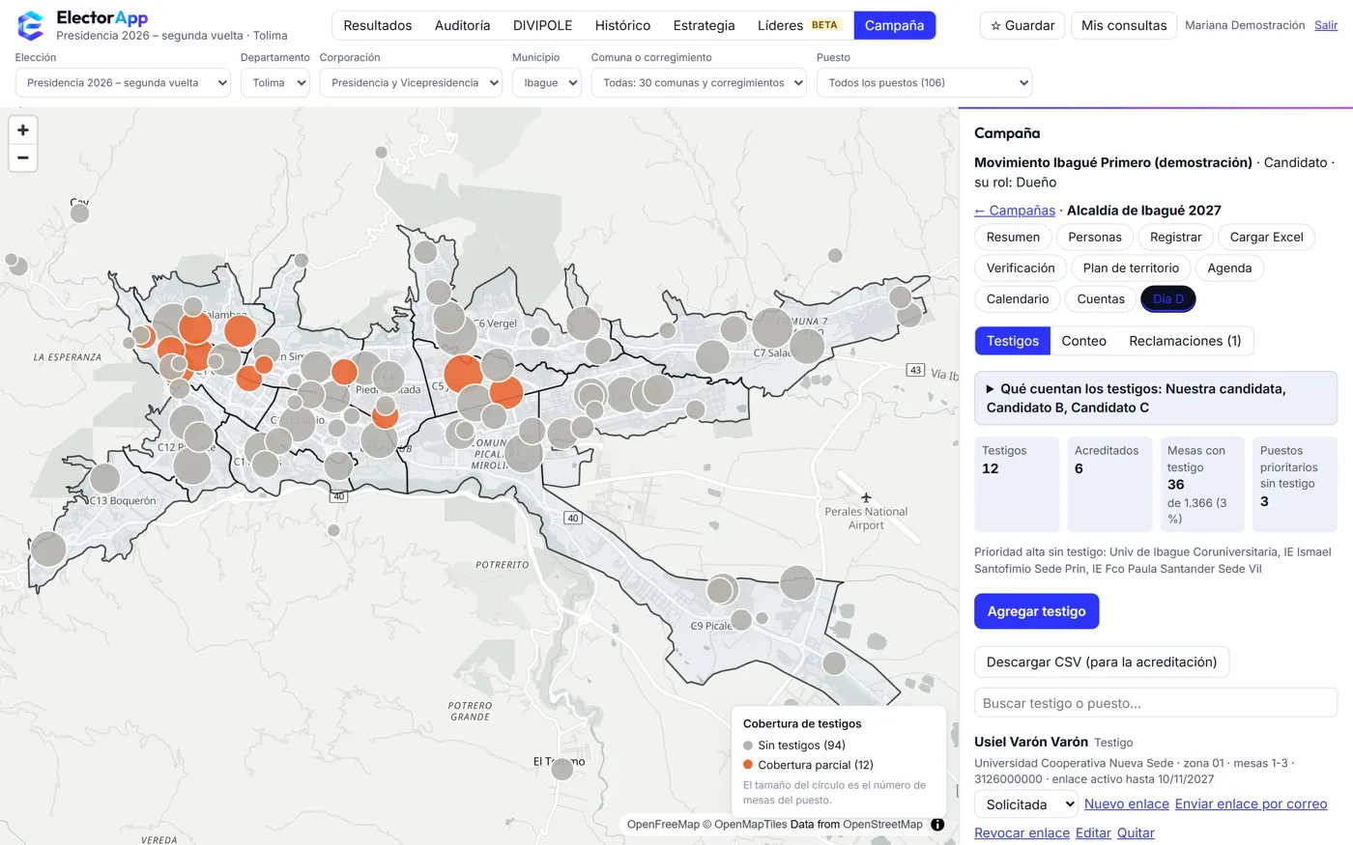Switch to the Conteo sub-tab
The height and width of the screenshot is (845, 1353).
point(1083,341)
